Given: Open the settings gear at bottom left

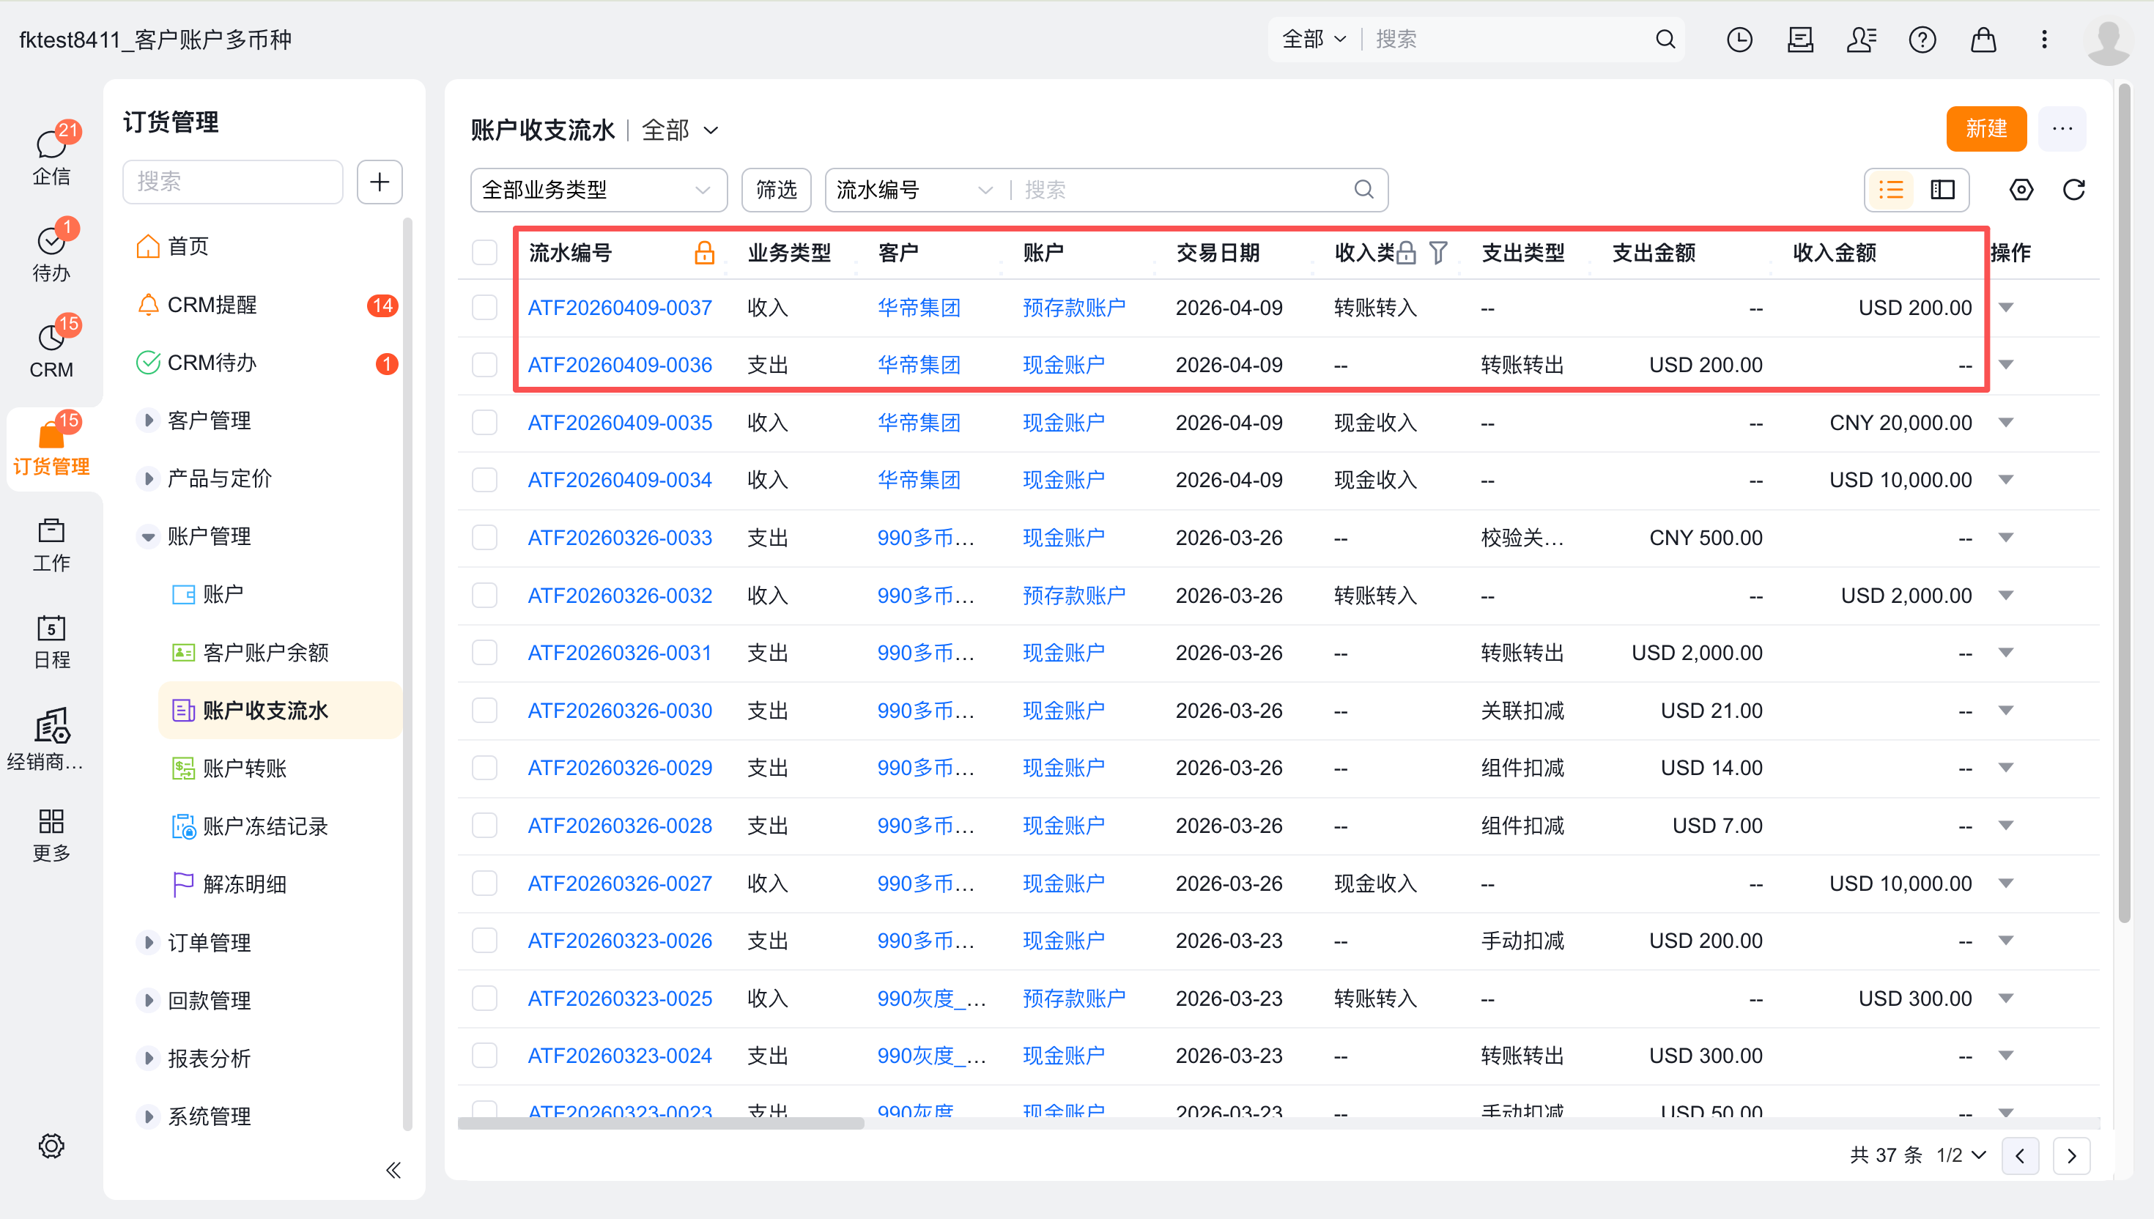Looking at the screenshot, I should 51,1145.
